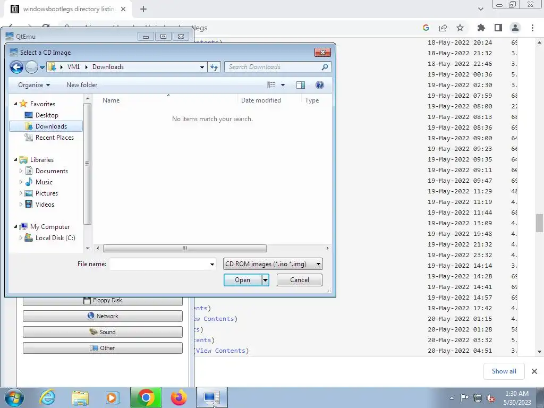Click the Open button

pyautogui.click(x=242, y=280)
